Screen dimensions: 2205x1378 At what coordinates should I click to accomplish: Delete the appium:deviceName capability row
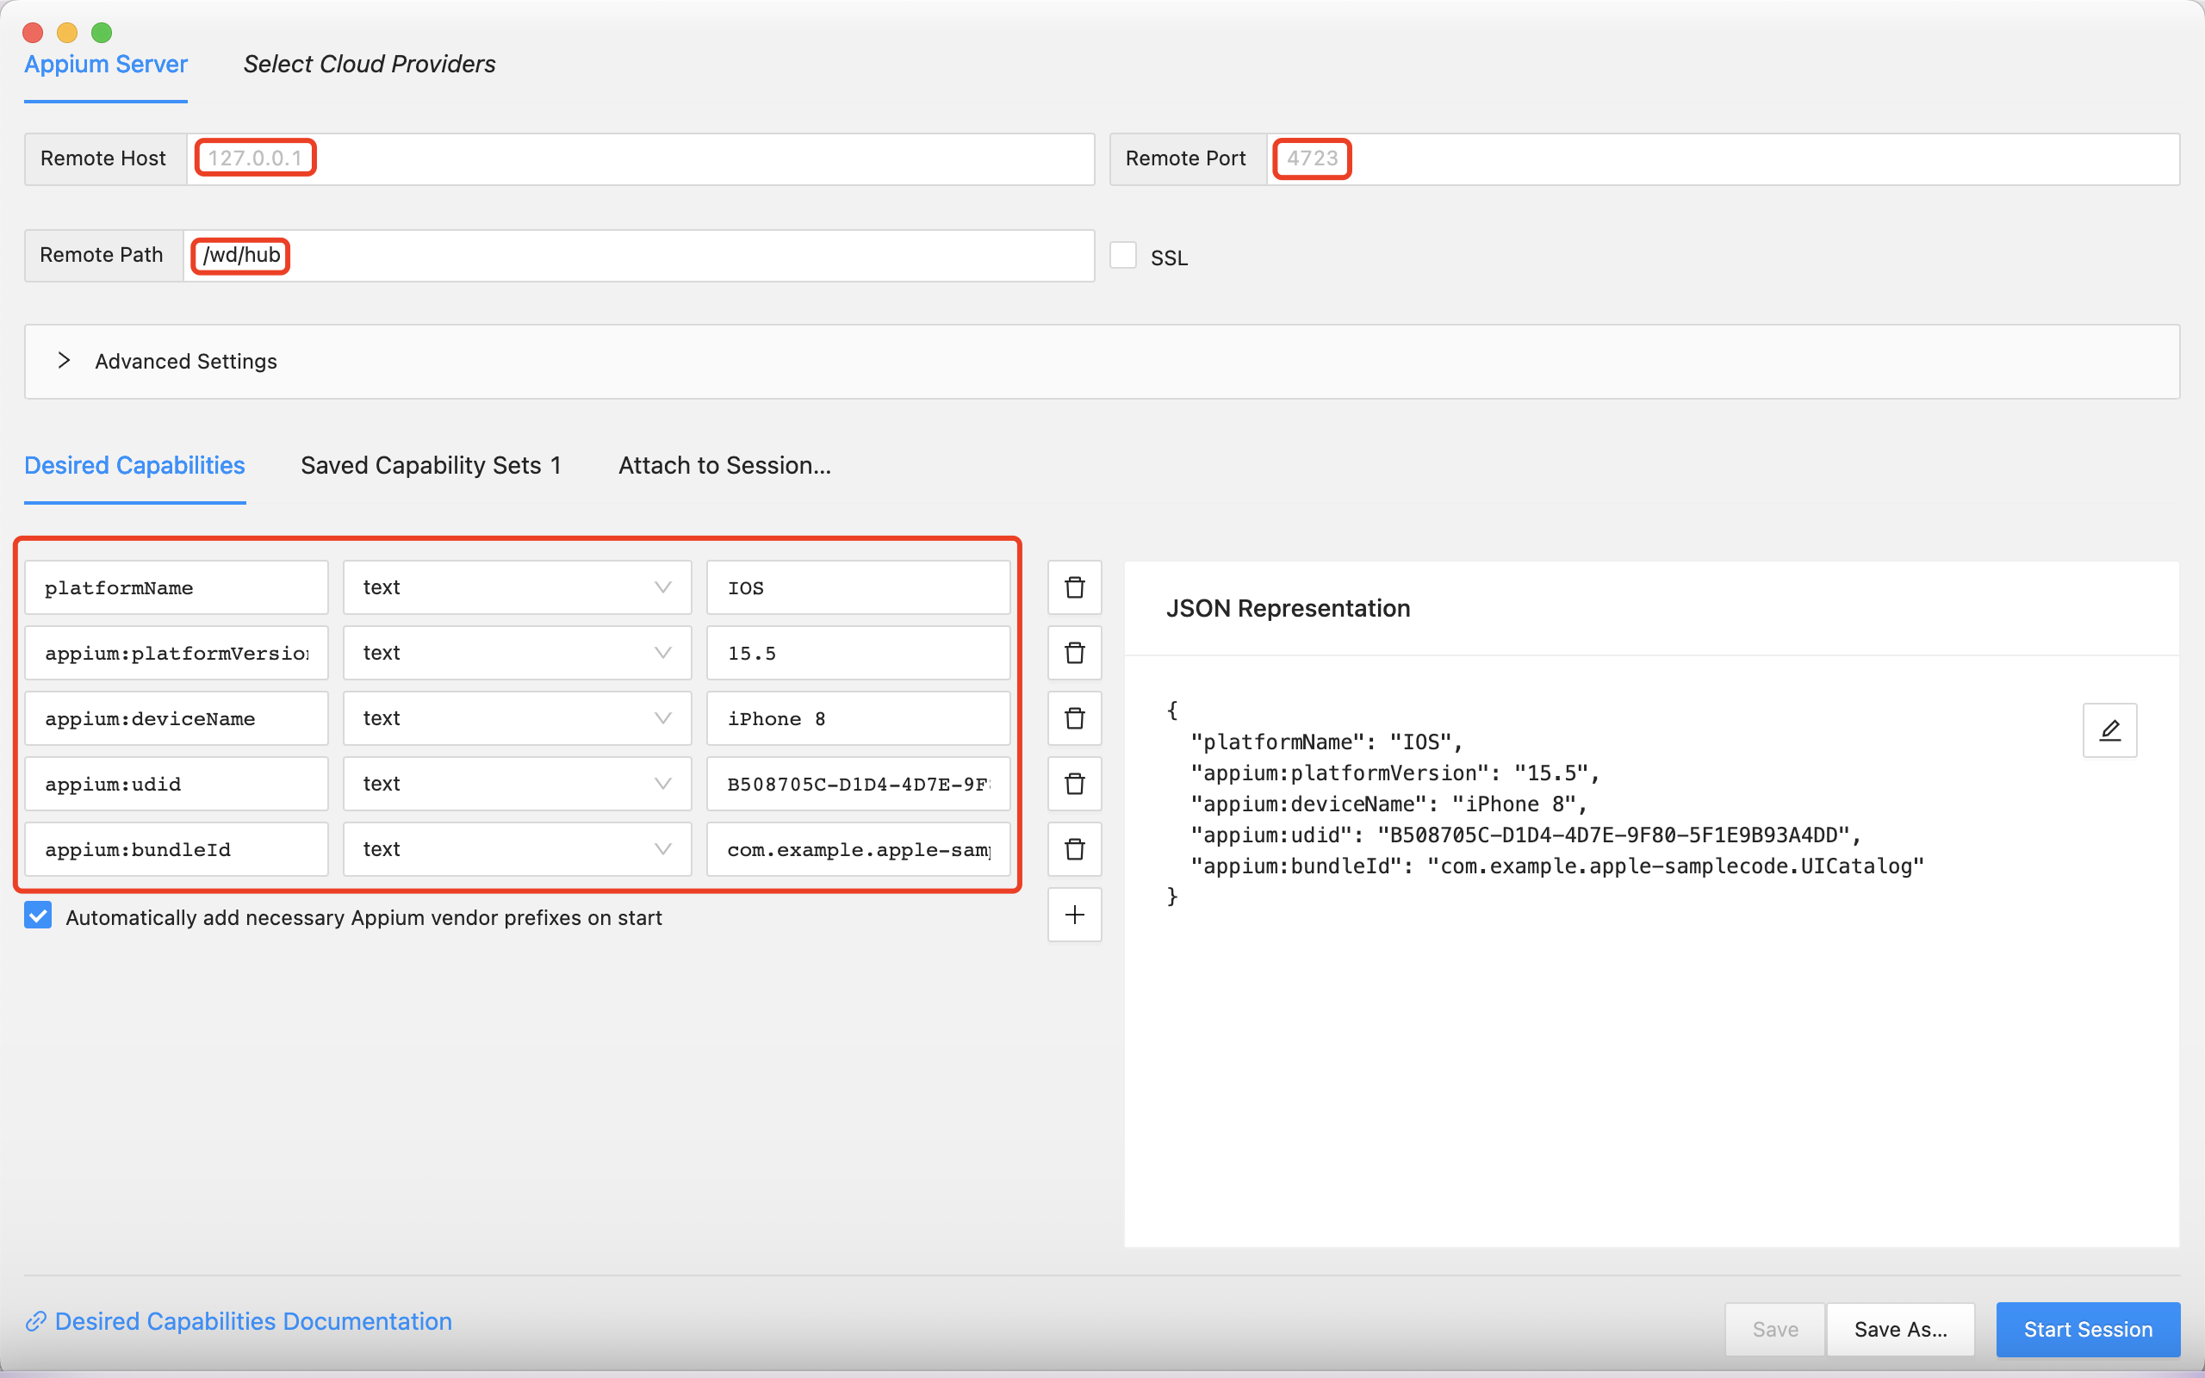(1074, 718)
